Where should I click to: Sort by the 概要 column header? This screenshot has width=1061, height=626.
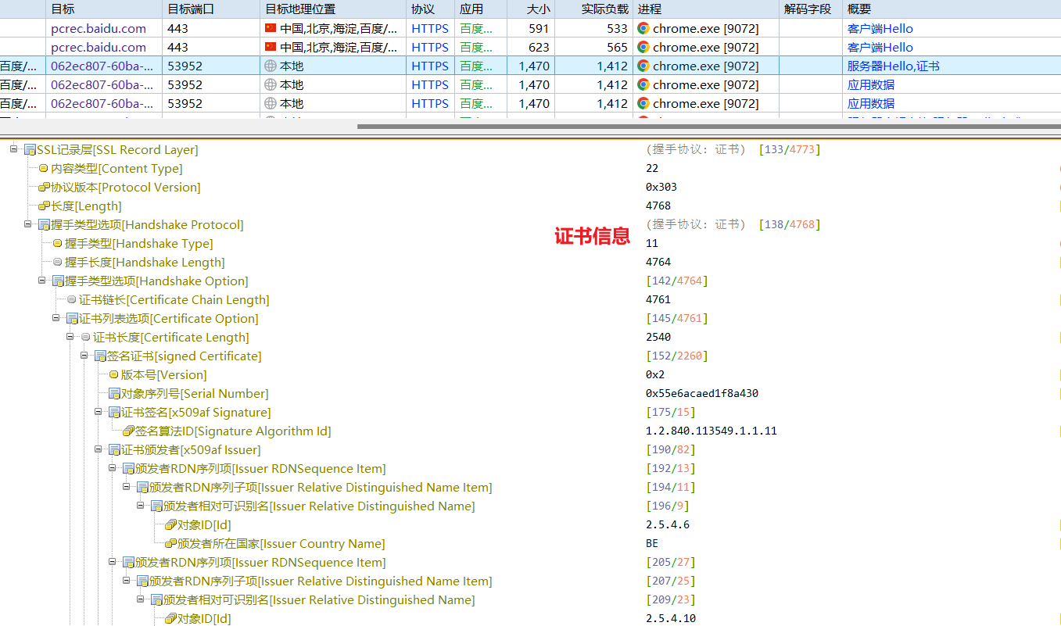(952, 9)
